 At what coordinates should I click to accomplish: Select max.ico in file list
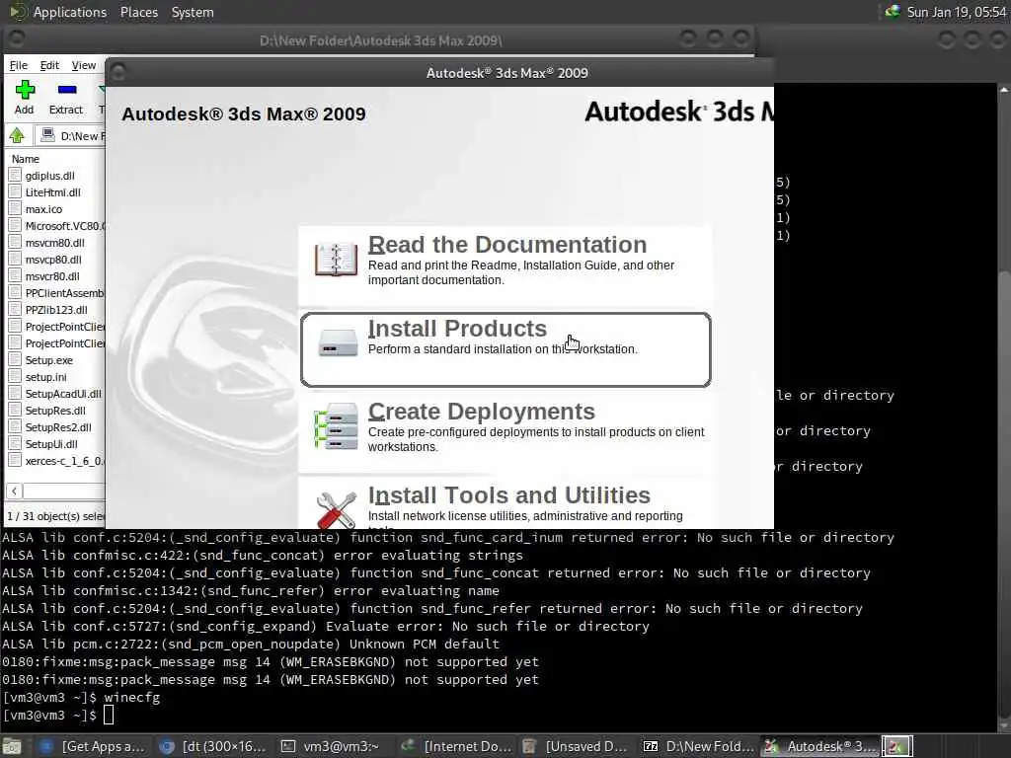(43, 209)
